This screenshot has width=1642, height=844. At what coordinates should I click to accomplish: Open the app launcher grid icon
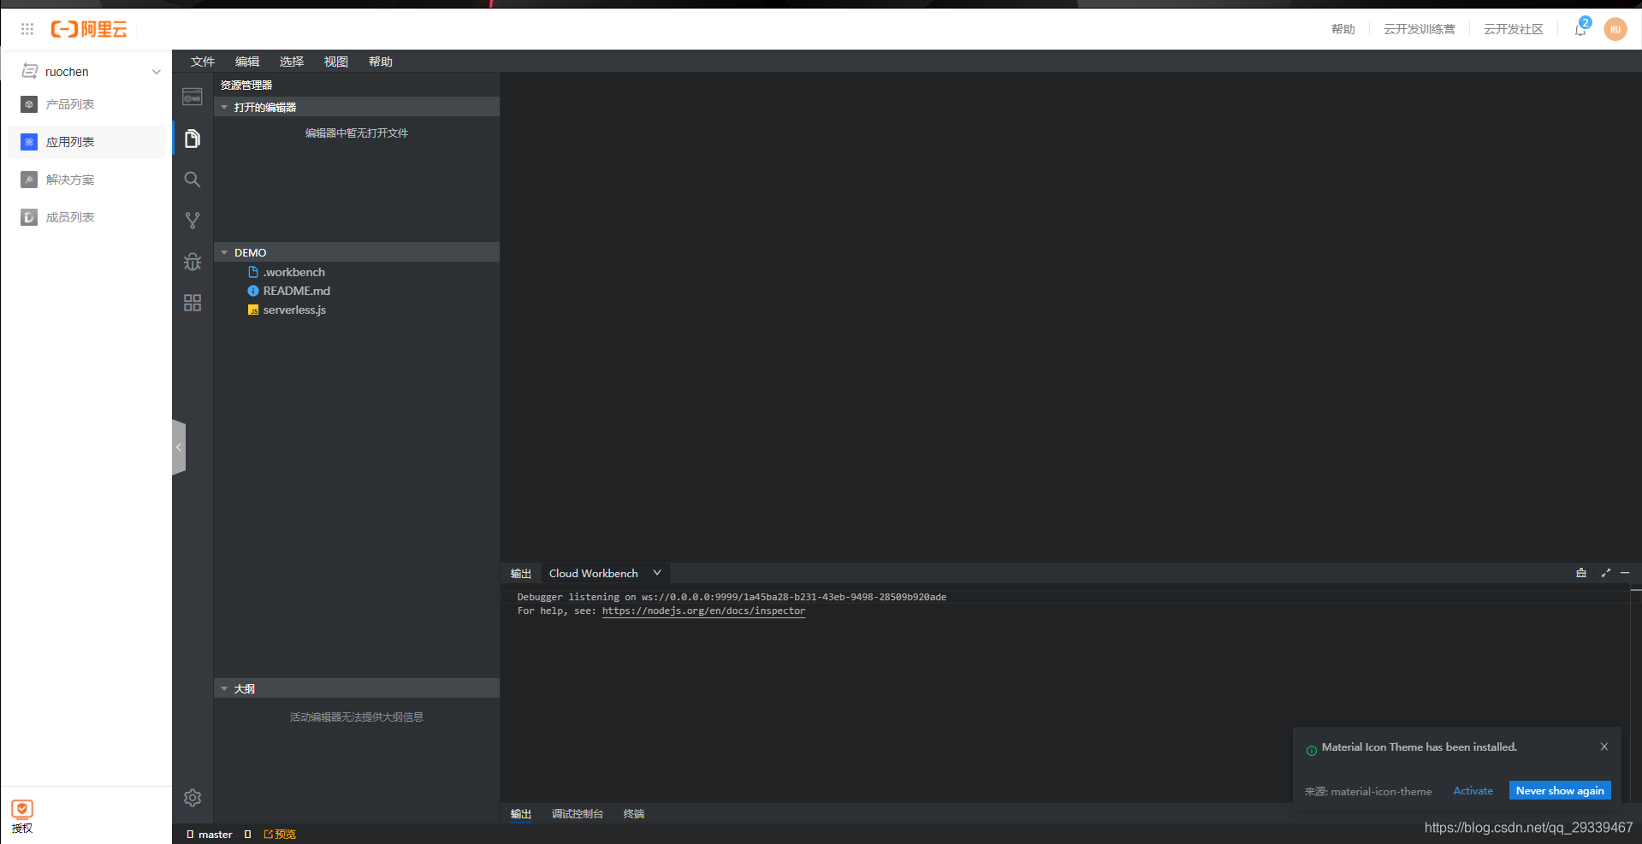pos(27,29)
